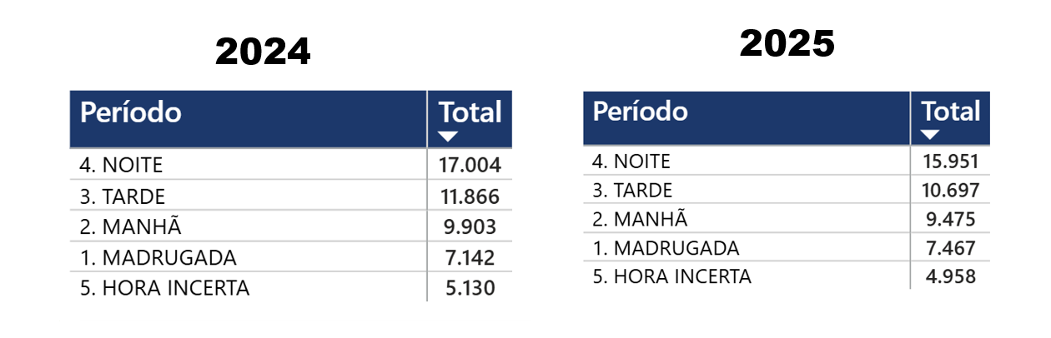Click the 2025 title text
Screen dimensions: 1051x338
(x=787, y=43)
